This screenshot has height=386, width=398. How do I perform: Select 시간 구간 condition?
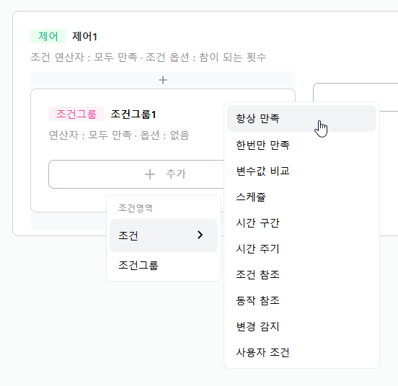[301, 223]
